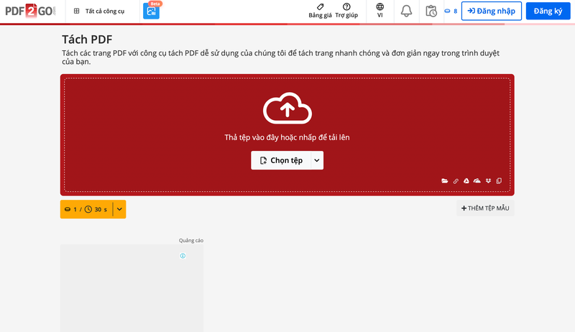Change language via the VI globe
Screen dimensions: 575x332
380,11
